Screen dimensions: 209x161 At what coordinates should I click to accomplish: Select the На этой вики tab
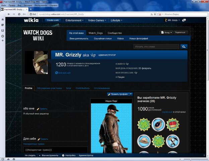pos(76,33)
